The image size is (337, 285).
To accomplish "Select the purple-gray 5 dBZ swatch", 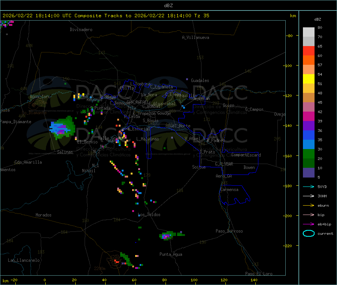I will pos(309,173).
